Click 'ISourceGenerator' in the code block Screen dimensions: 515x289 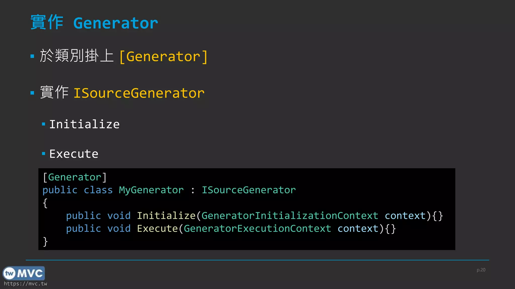click(x=249, y=190)
